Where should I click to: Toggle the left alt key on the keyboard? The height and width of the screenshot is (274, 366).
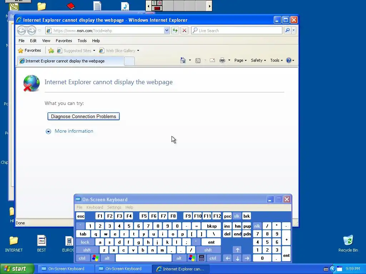coord(107,258)
